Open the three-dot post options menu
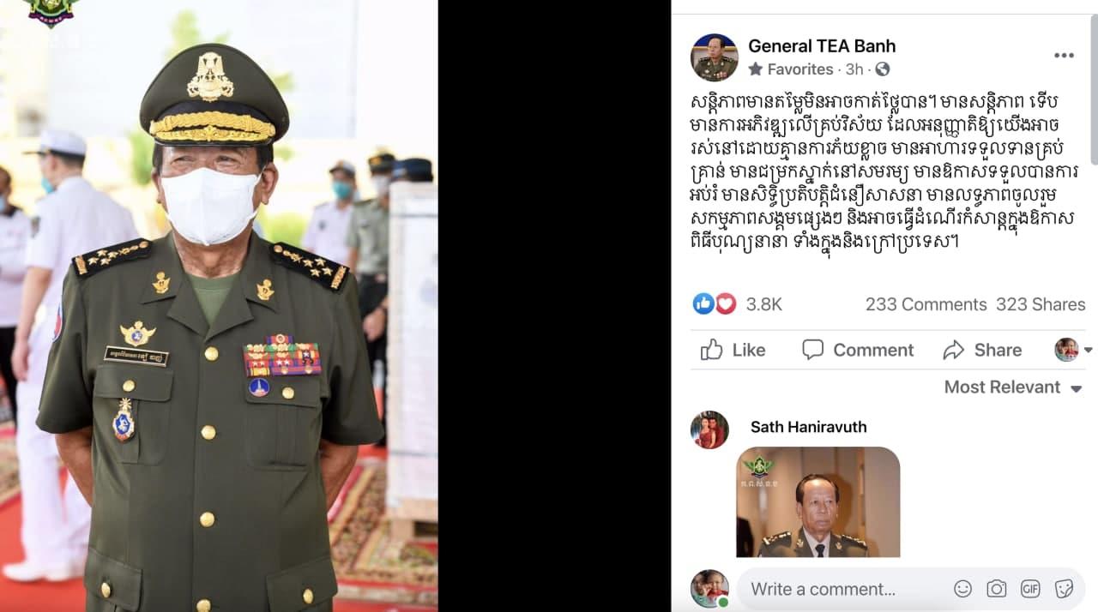Viewport: 1098px width, 612px height. [1064, 56]
